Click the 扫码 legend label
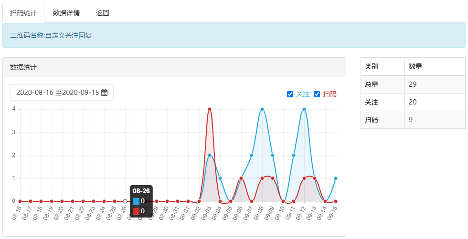468x239 pixels. pyautogui.click(x=330, y=94)
